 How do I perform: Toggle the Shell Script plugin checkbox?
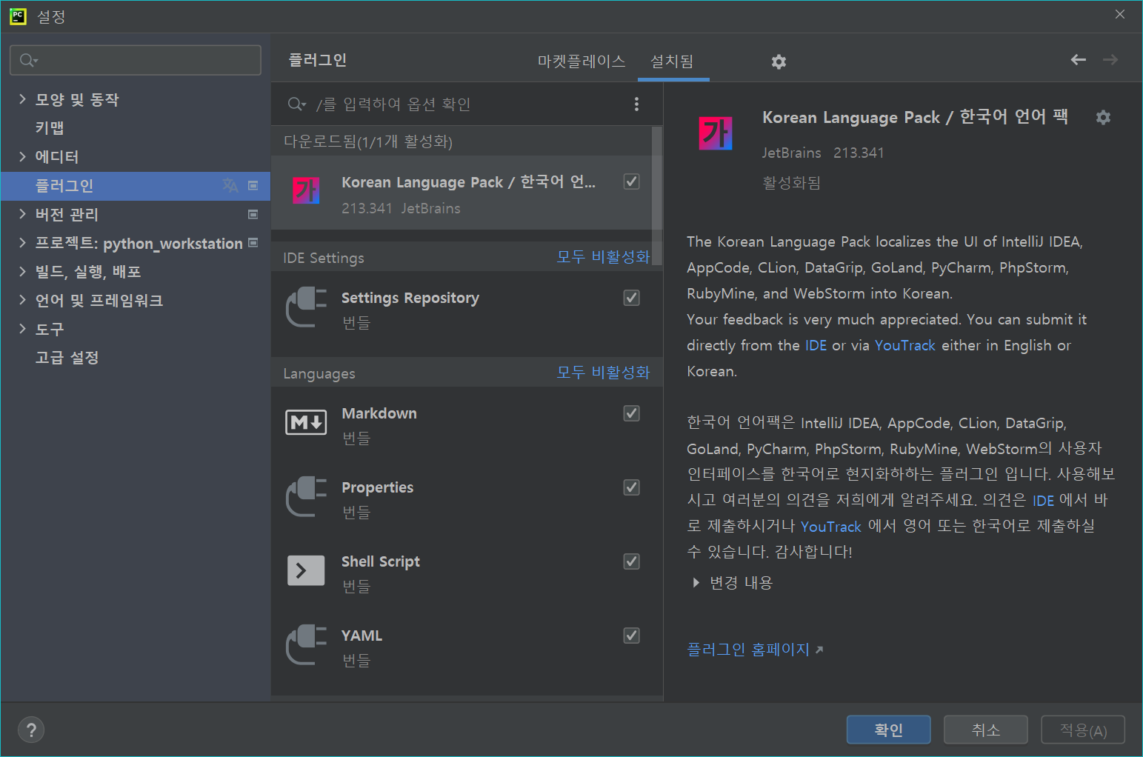(632, 561)
